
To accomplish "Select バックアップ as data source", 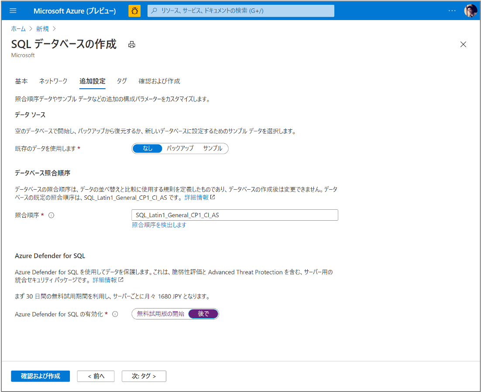I will (x=180, y=149).
